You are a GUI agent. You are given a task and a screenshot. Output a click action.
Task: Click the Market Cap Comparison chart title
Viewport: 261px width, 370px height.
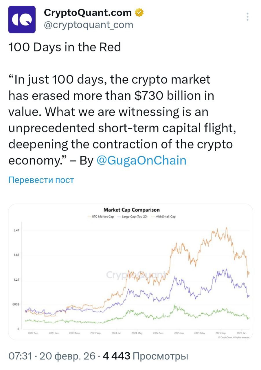pyautogui.click(x=131, y=210)
